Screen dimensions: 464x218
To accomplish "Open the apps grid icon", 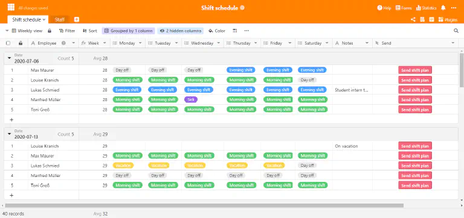I will 11,7.
